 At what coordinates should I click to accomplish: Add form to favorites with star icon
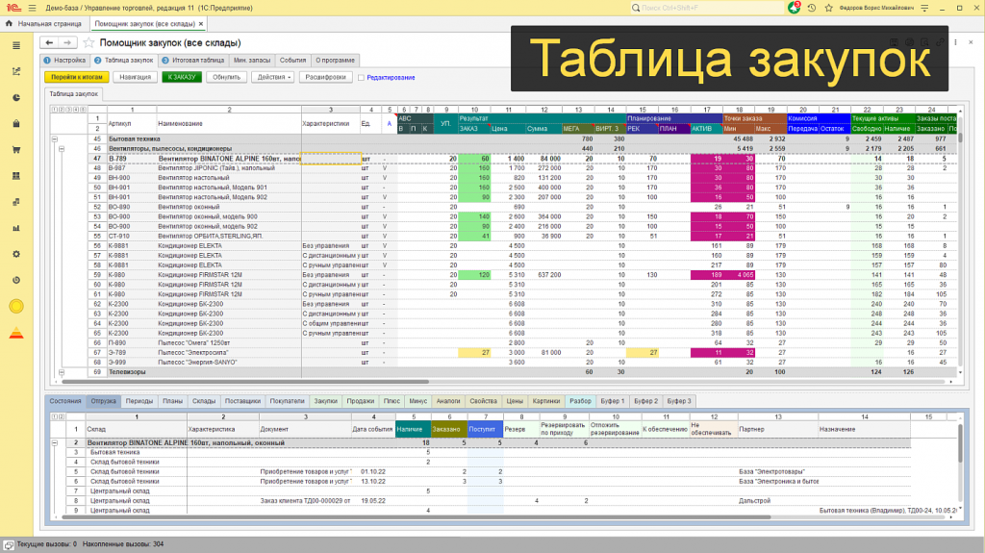point(88,42)
